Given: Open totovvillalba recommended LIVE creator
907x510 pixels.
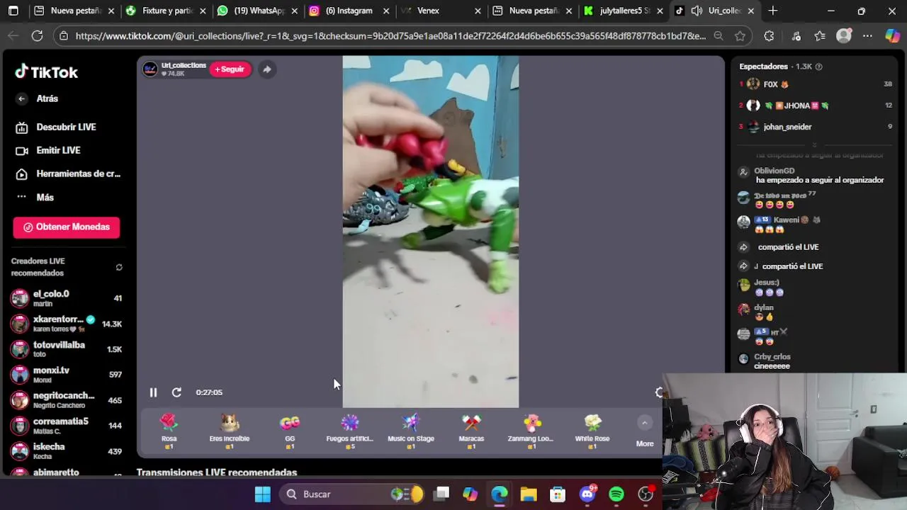Looking at the screenshot, I should (66, 349).
